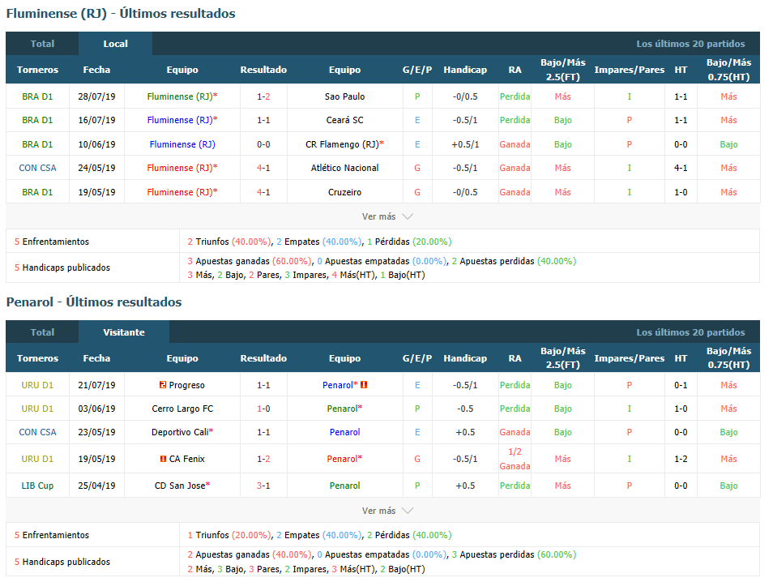Open Cruzeiro team link
This screenshot has height=582, width=773.
click(x=344, y=192)
